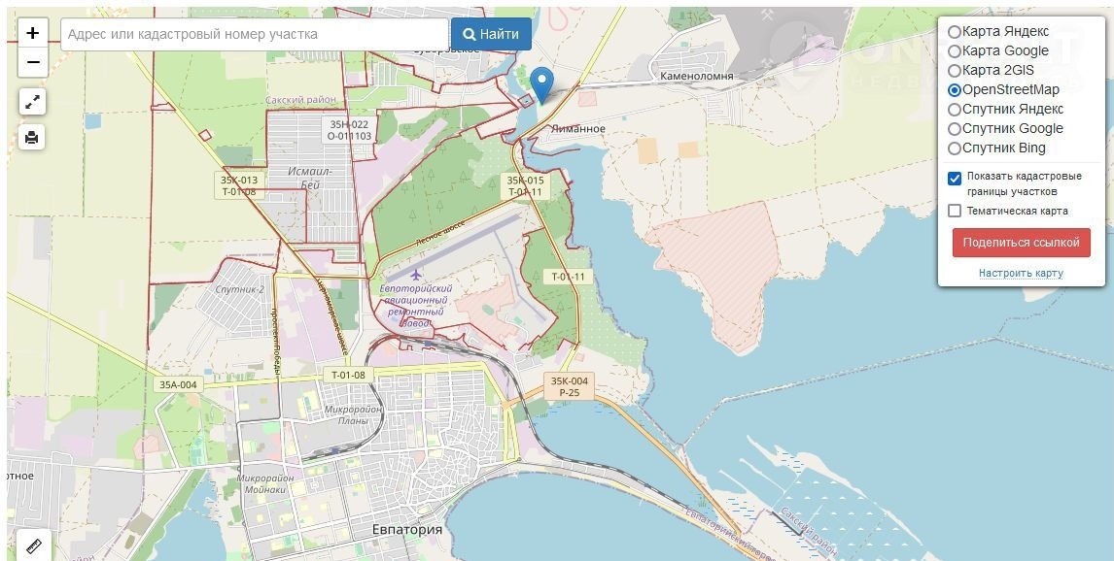Open the Настроить карту link
Image resolution: width=1114 pixels, height=561 pixels.
(1021, 273)
